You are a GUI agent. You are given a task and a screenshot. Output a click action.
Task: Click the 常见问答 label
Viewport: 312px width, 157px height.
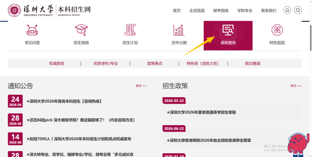[x=32, y=43]
